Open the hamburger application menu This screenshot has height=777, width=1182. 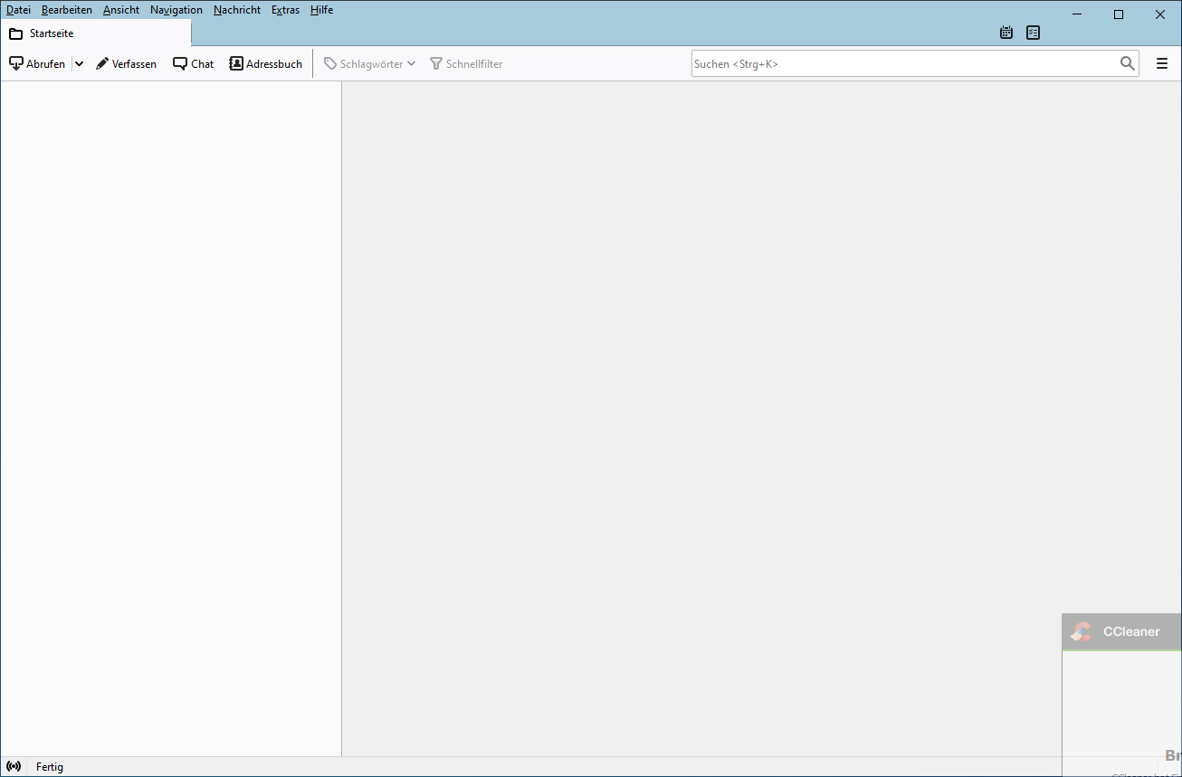[1162, 64]
